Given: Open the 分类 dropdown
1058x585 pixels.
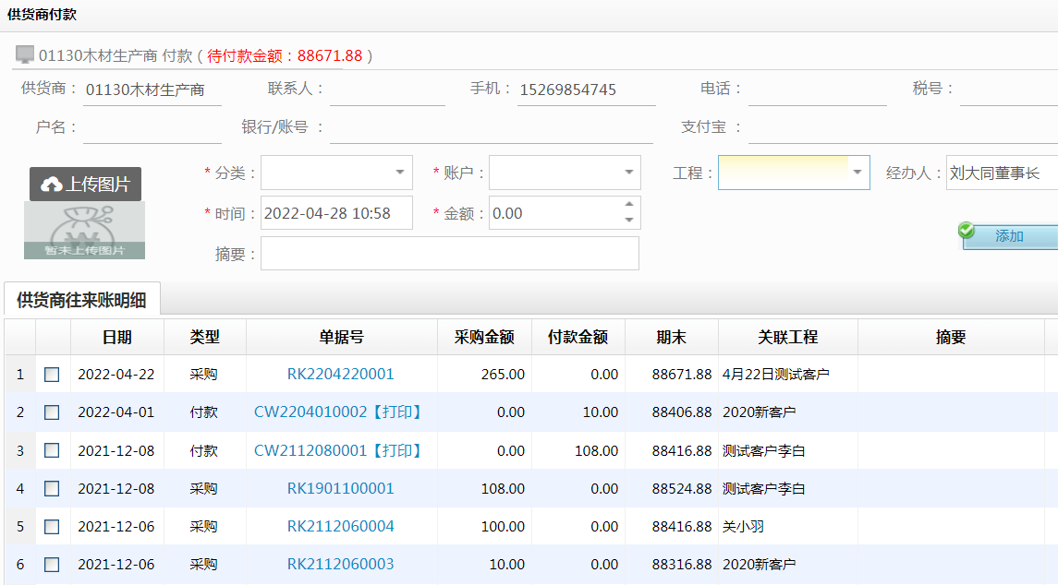Looking at the screenshot, I should 400,173.
